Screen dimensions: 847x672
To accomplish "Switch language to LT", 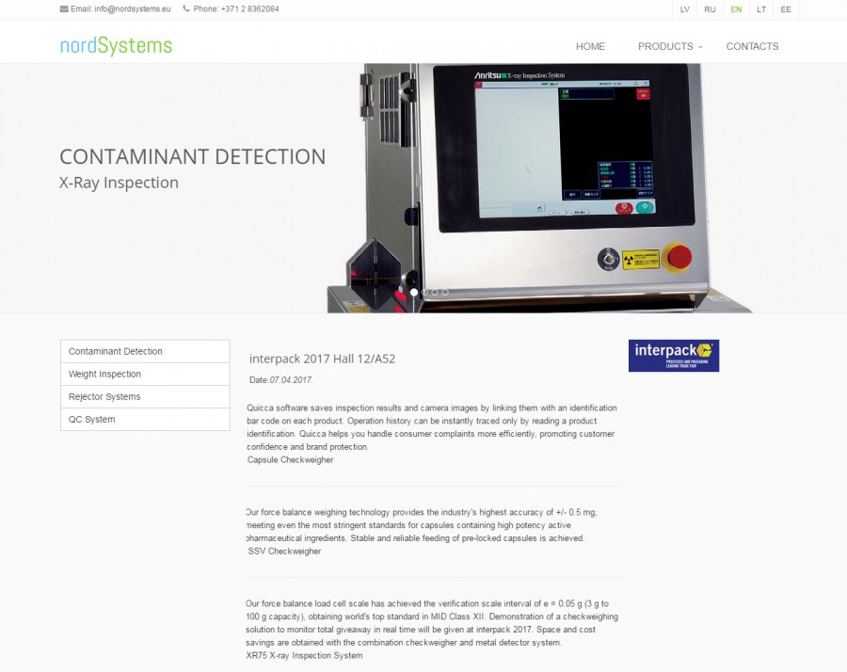I will [761, 9].
